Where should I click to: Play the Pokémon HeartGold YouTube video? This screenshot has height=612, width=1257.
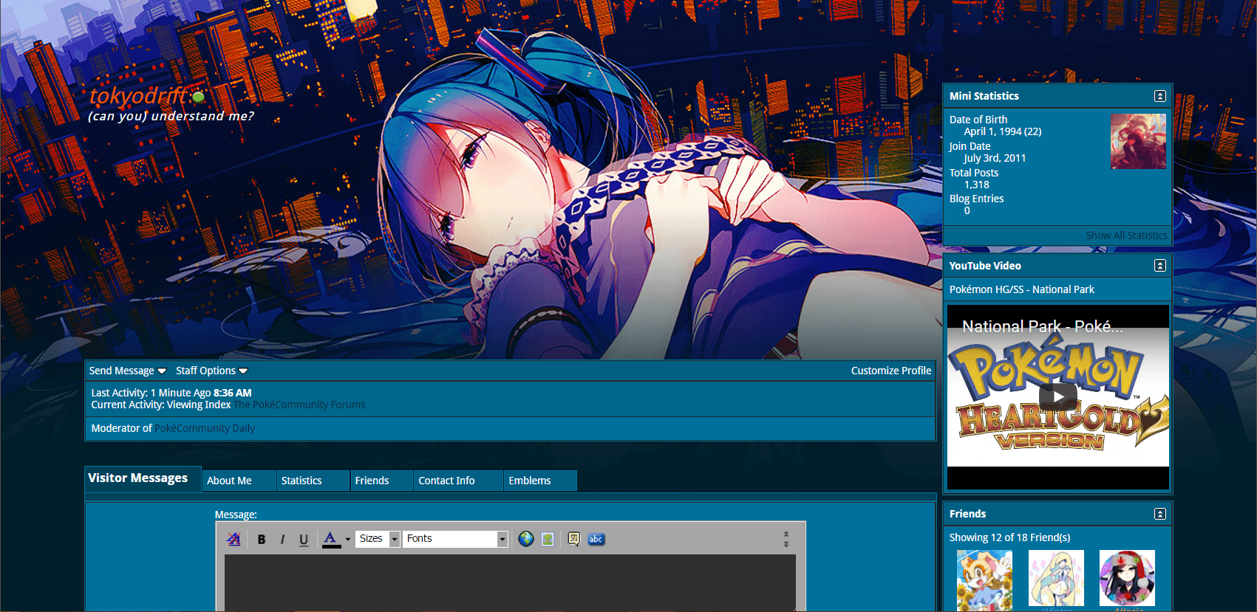click(x=1058, y=396)
